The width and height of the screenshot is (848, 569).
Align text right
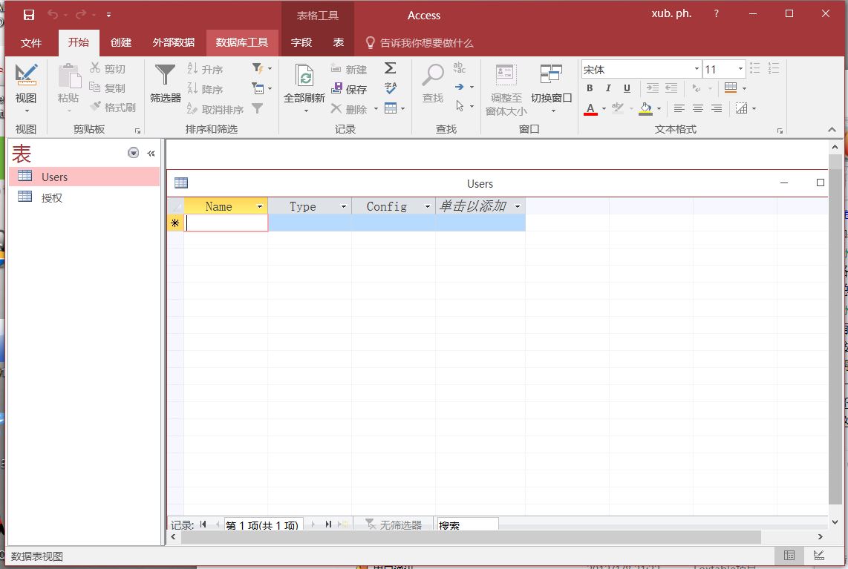tap(717, 108)
